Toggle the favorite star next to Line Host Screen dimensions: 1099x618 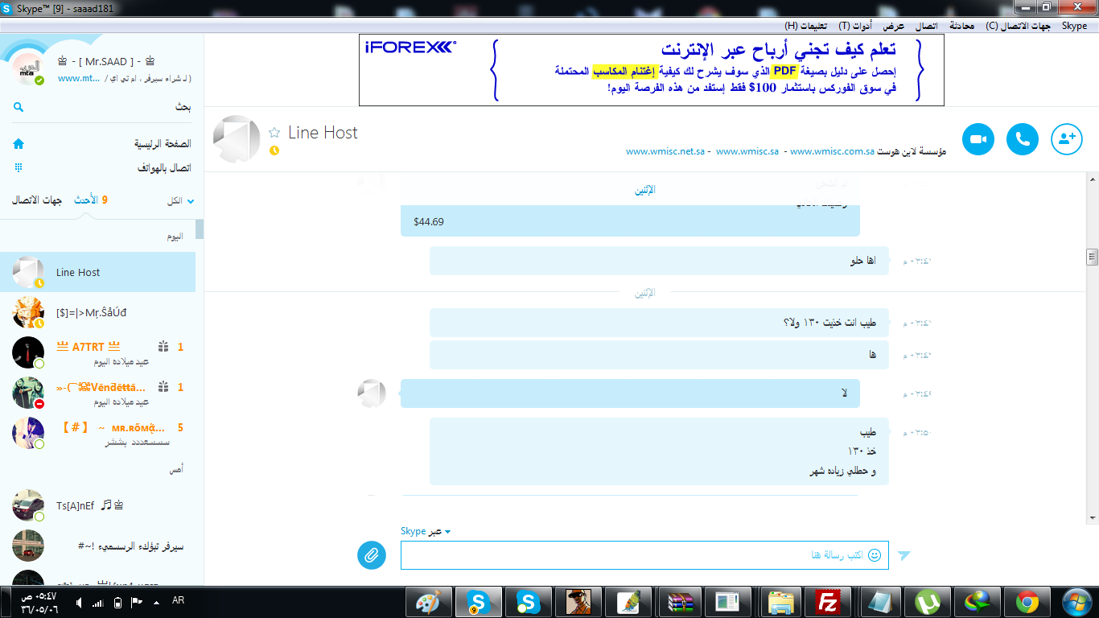274,133
